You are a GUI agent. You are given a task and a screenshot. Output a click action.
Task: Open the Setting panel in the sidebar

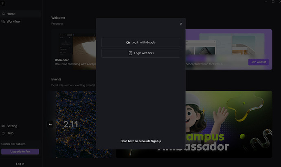click(12, 126)
